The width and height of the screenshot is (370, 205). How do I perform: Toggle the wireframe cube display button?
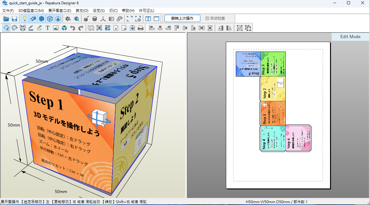49,19
